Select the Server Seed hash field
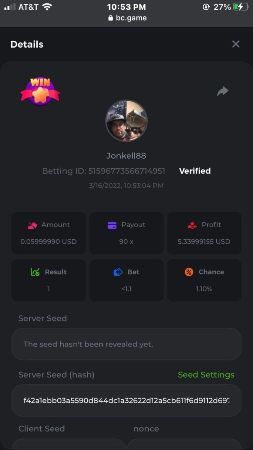Viewport: 253px width, 450px height. point(126,400)
